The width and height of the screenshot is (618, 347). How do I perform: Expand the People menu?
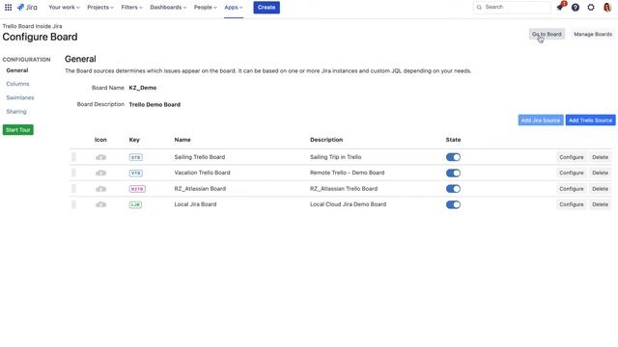pos(205,7)
